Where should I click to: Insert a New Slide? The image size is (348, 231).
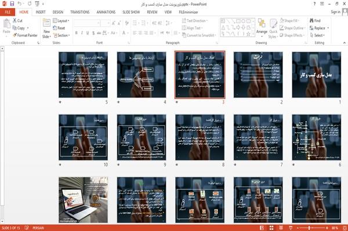click(x=46, y=28)
